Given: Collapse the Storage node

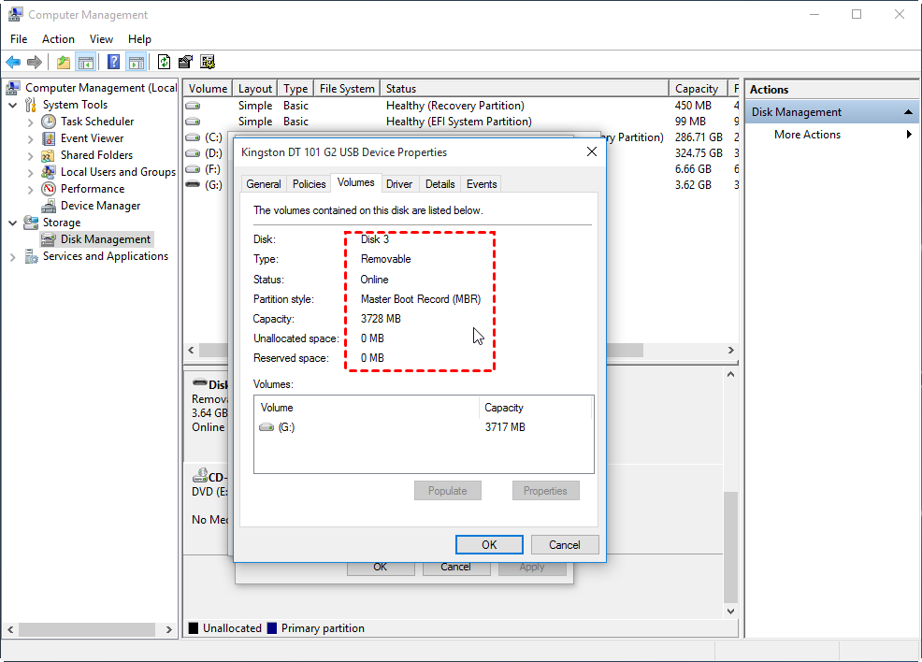Looking at the screenshot, I should 13,223.
